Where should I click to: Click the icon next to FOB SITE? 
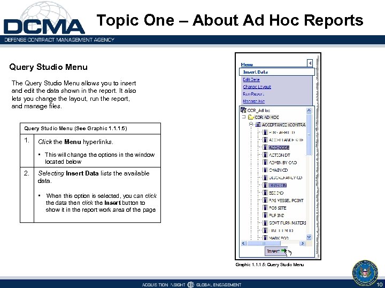(265, 207)
